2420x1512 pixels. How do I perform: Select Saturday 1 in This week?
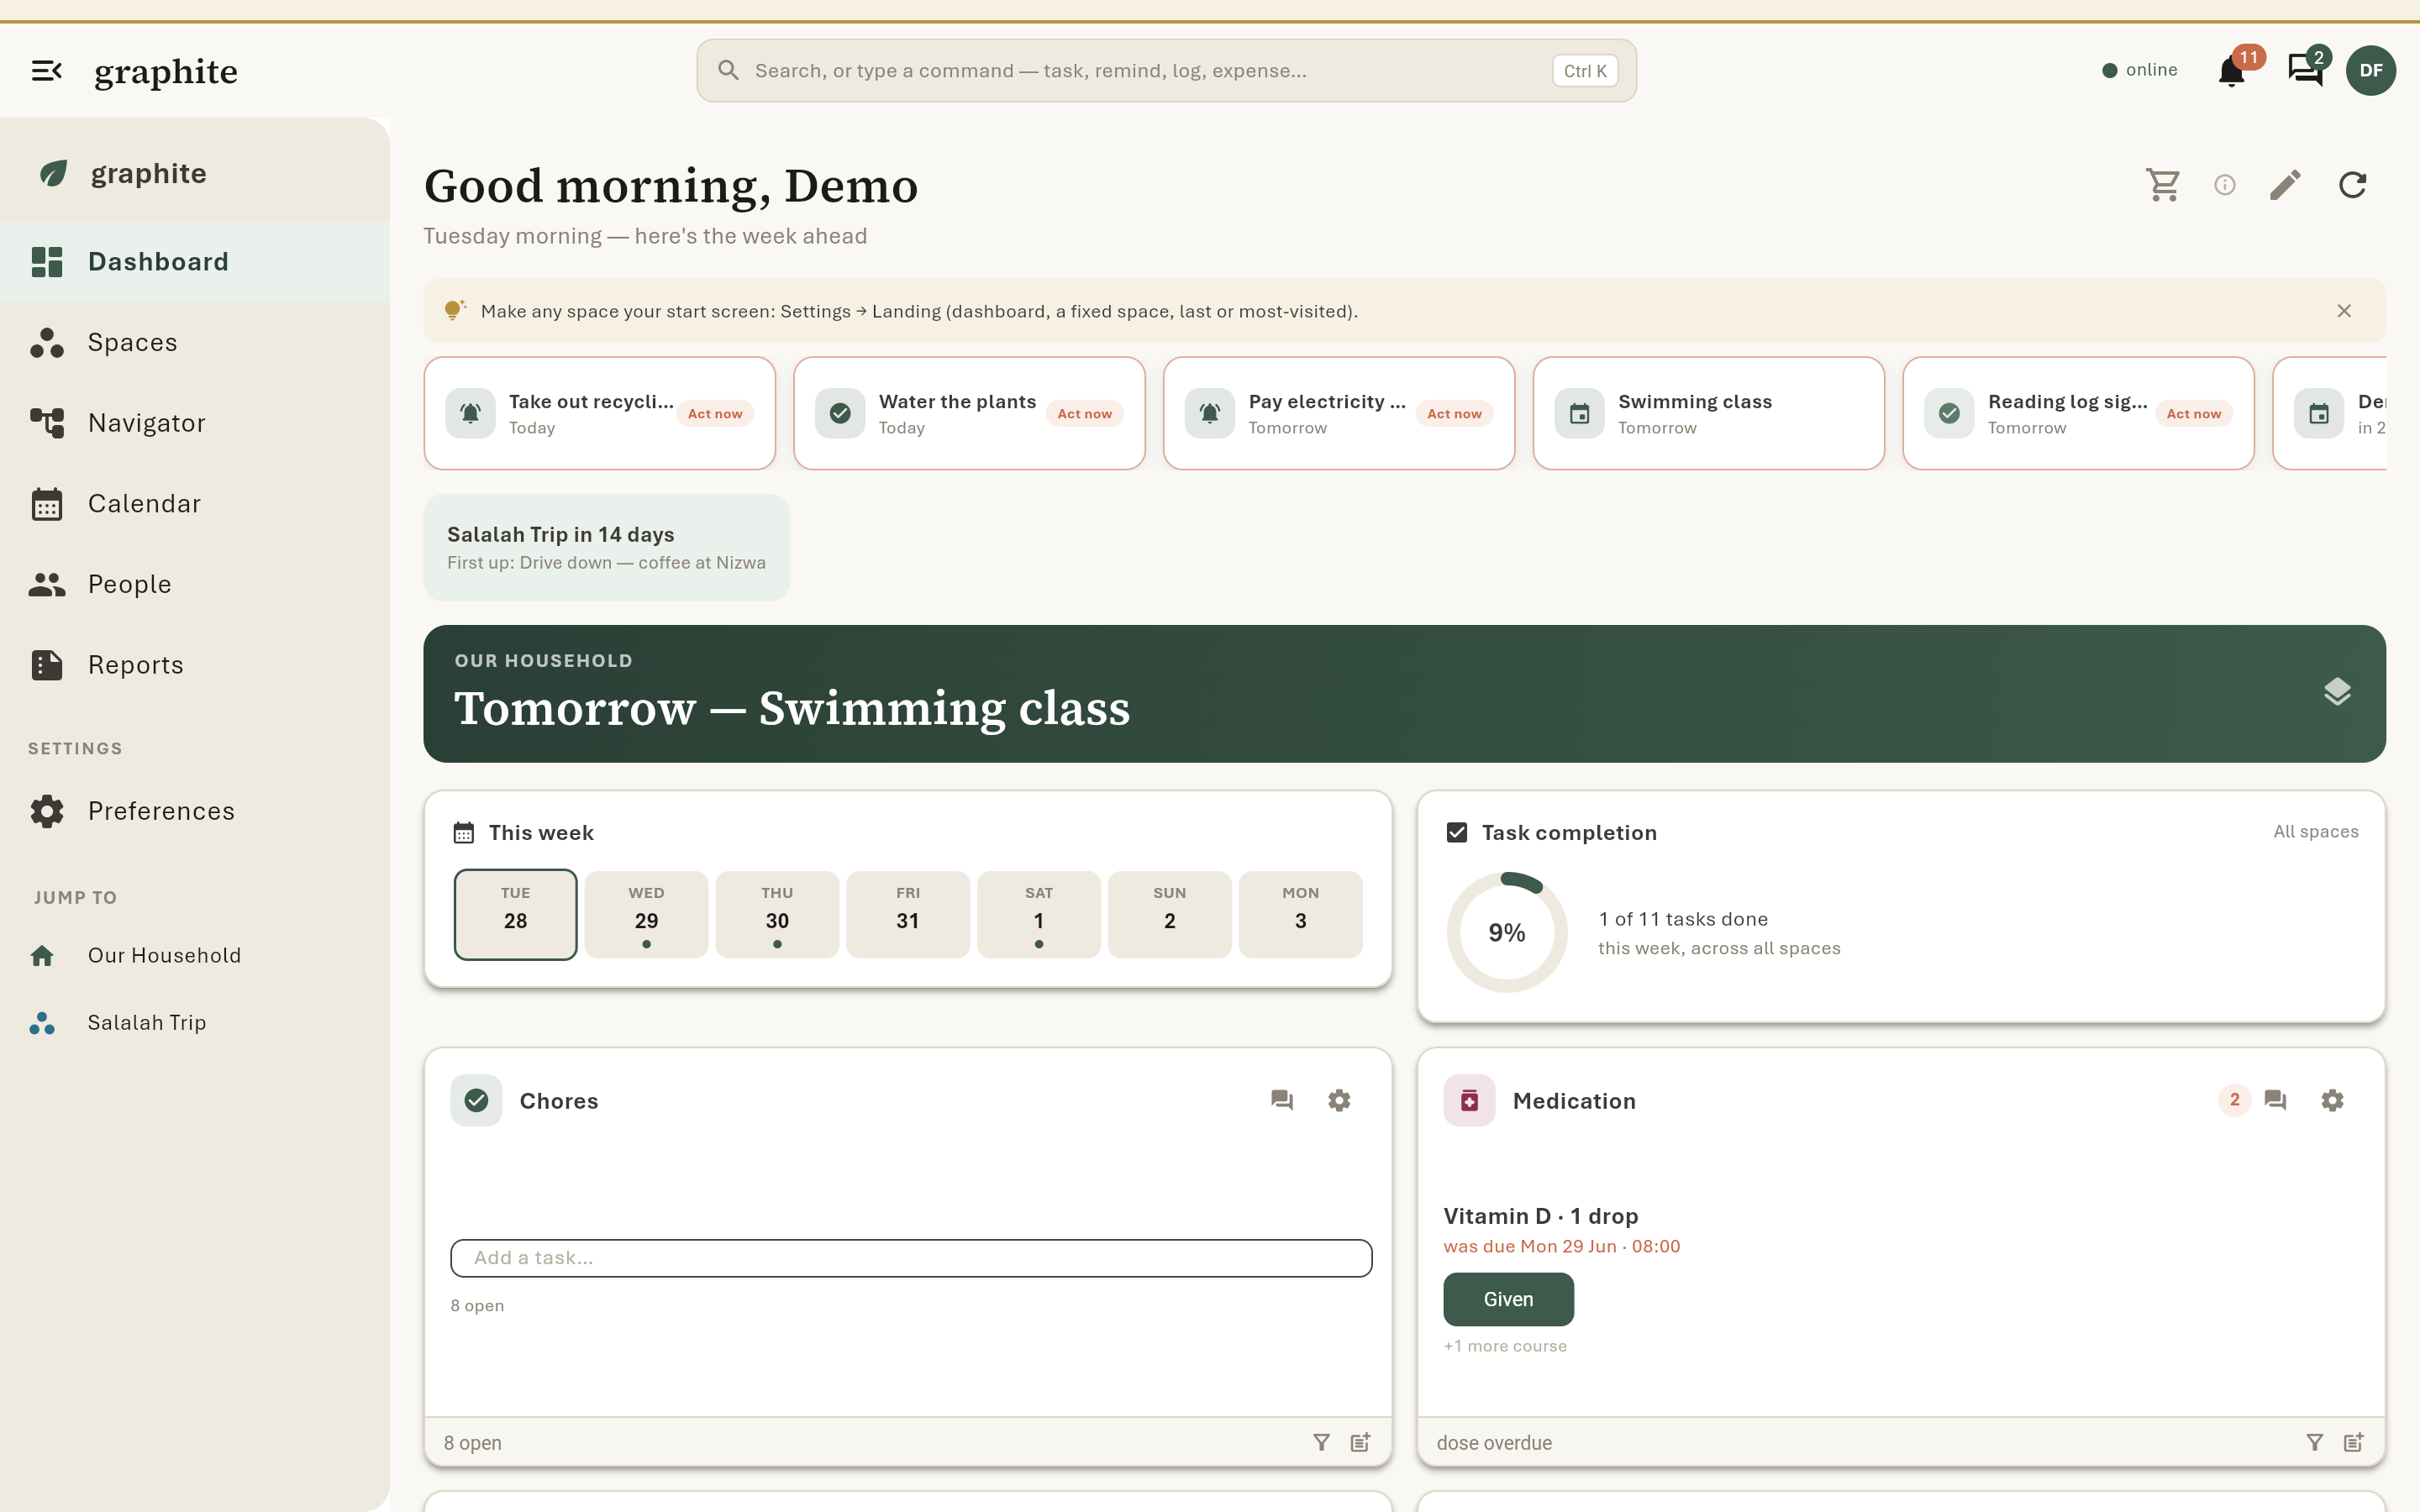1039,914
